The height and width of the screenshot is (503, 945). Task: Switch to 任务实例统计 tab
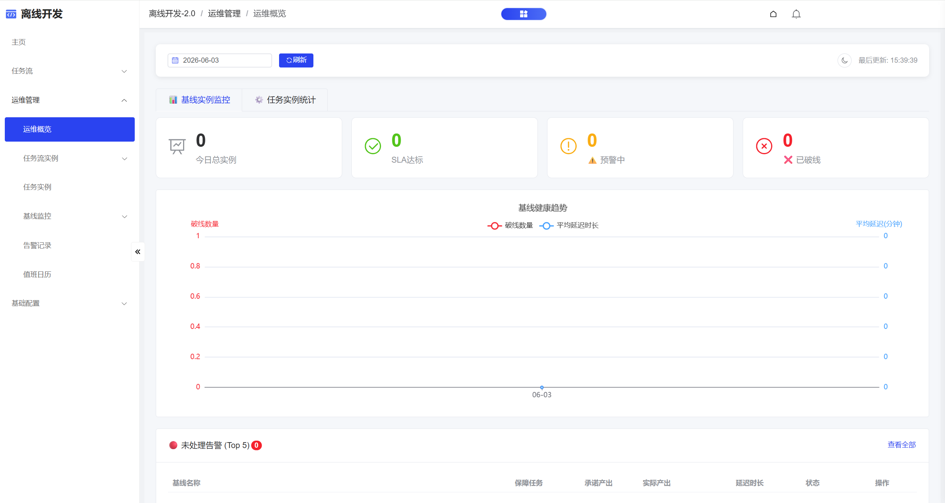285,100
